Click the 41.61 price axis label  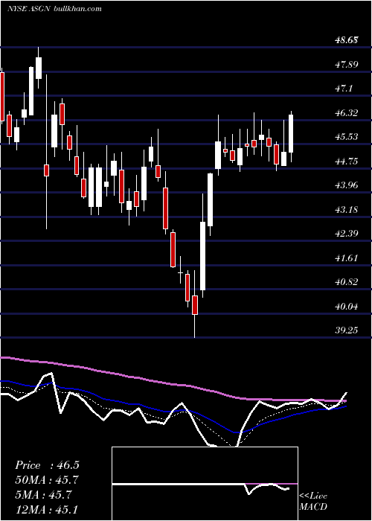tap(347, 258)
